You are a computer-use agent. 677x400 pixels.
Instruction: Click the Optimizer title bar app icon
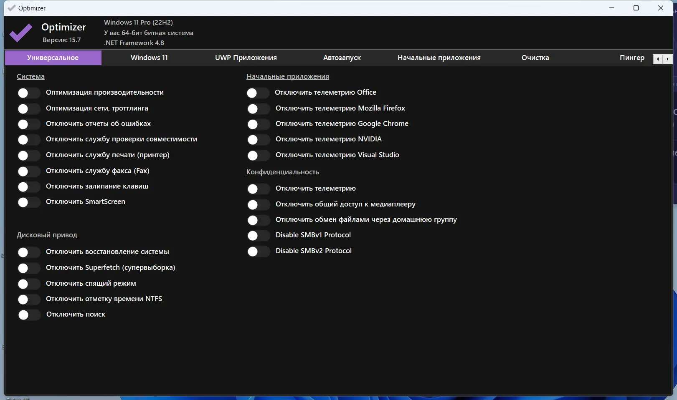coord(12,8)
